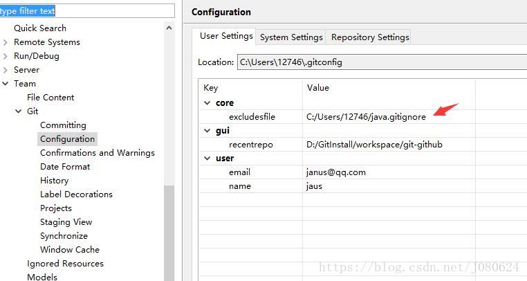The width and height of the screenshot is (527, 281).
Task: Click value C:/Users/12746/java.gitignore
Action: point(366,117)
